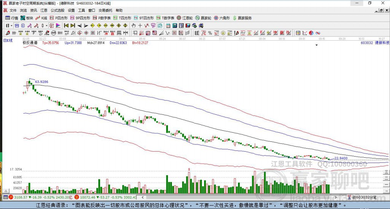Open the 江恩轮 tool
The image size is (390, 209).
point(185,18)
